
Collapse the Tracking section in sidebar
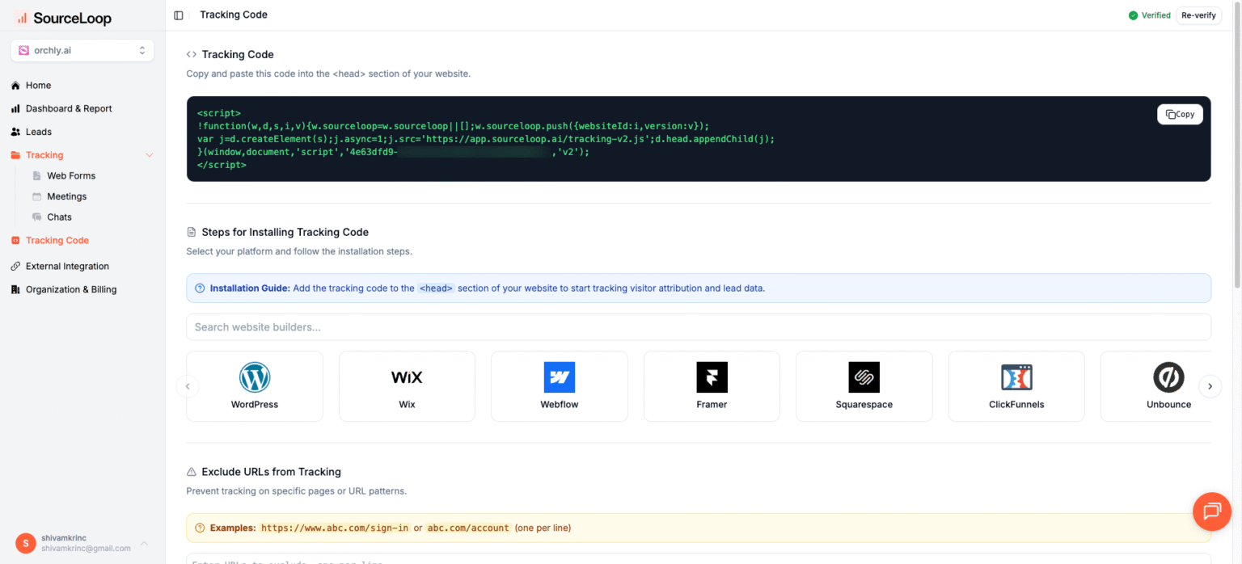(149, 154)
